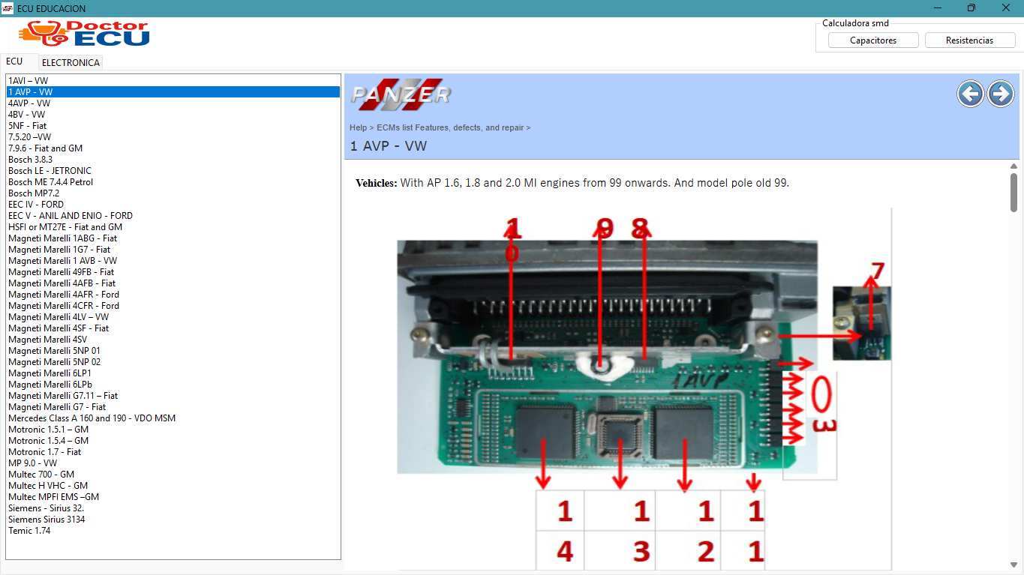Screen dimensions: 1024x575
Task: Switch to the ELECTRONICA tab
Action: pos(71,62)
